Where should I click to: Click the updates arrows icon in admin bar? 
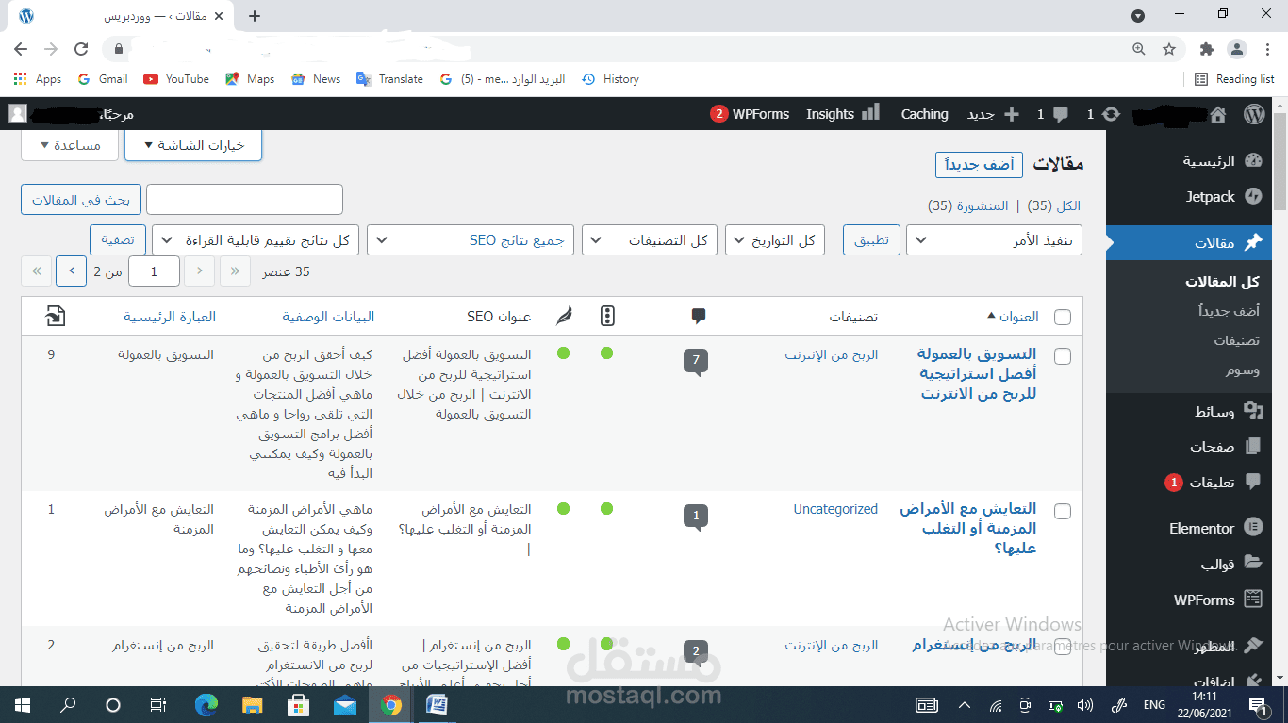(x=1111, y=114)
